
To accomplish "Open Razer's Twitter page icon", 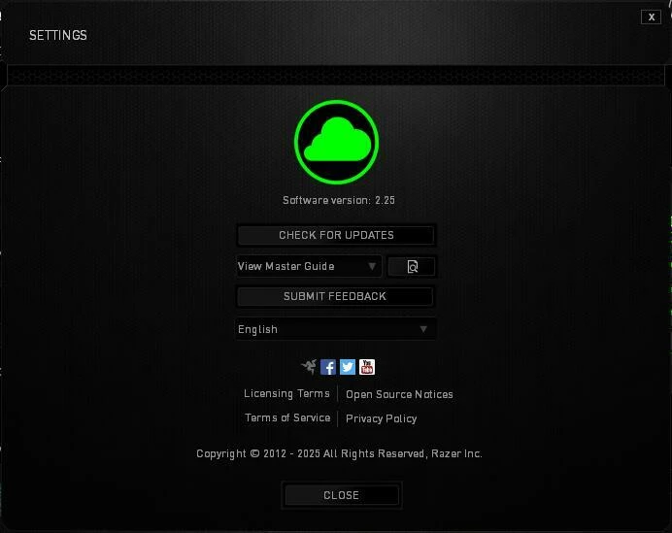I will (348, 367).
